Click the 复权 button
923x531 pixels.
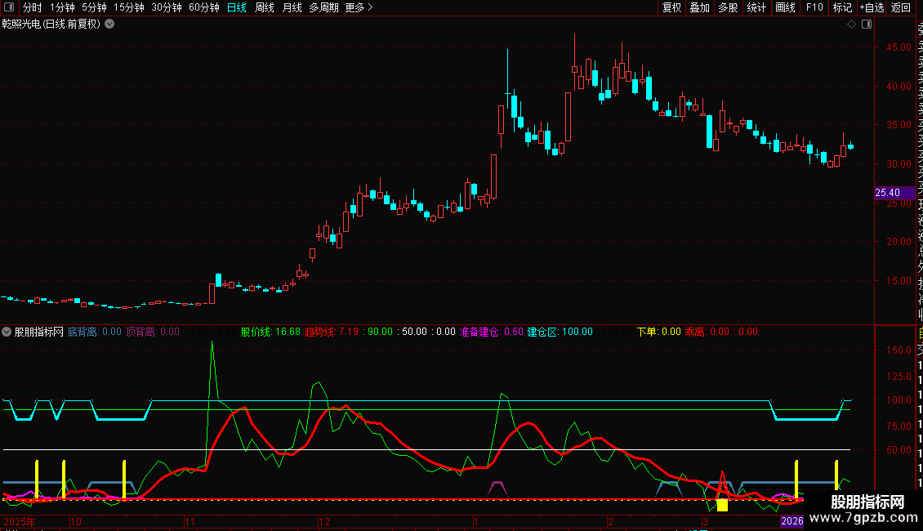tap(671, 7)
